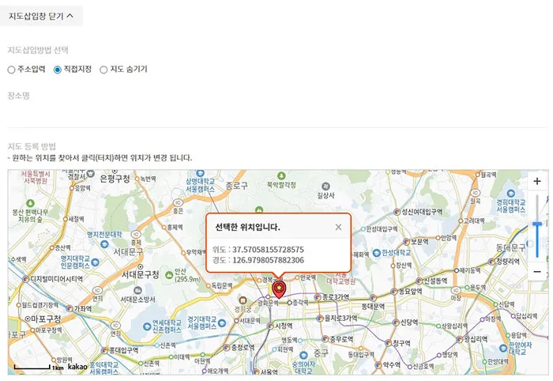Click the 약수역 station icon

coord(378,365)
